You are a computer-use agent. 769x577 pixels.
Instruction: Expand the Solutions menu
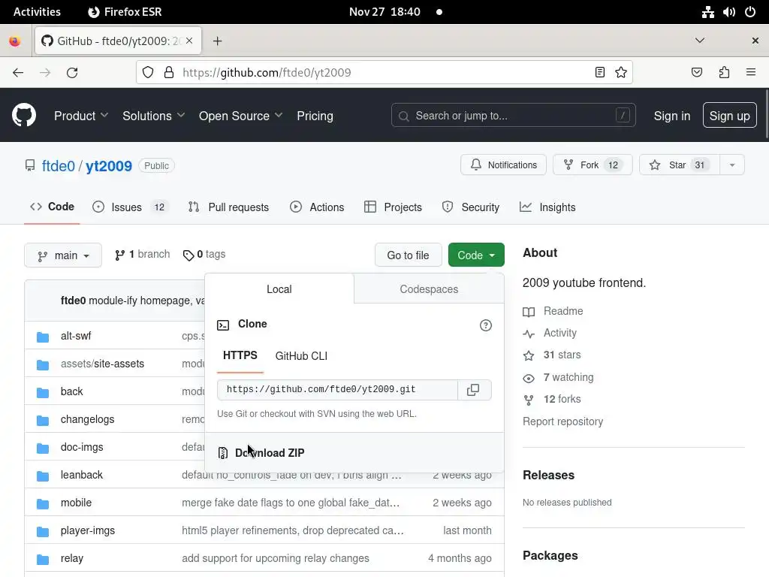153,116
